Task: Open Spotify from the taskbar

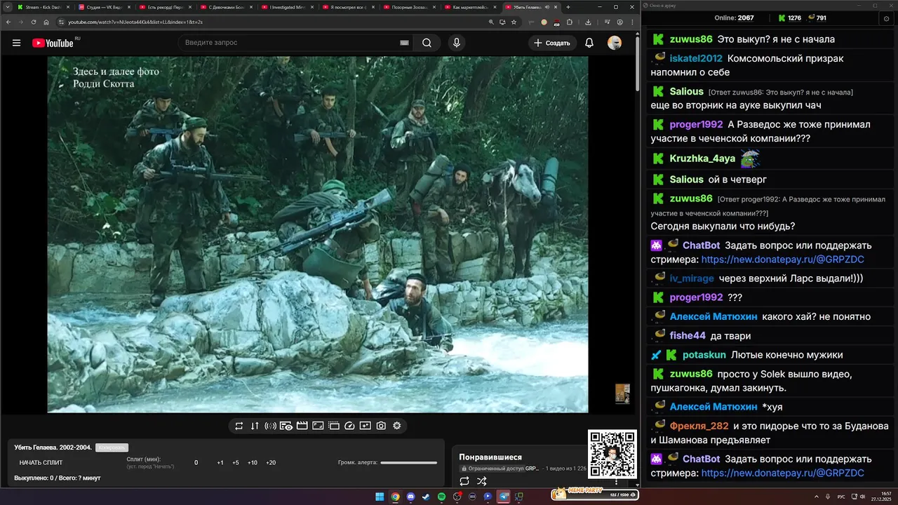Action: (x=441, y=497)
